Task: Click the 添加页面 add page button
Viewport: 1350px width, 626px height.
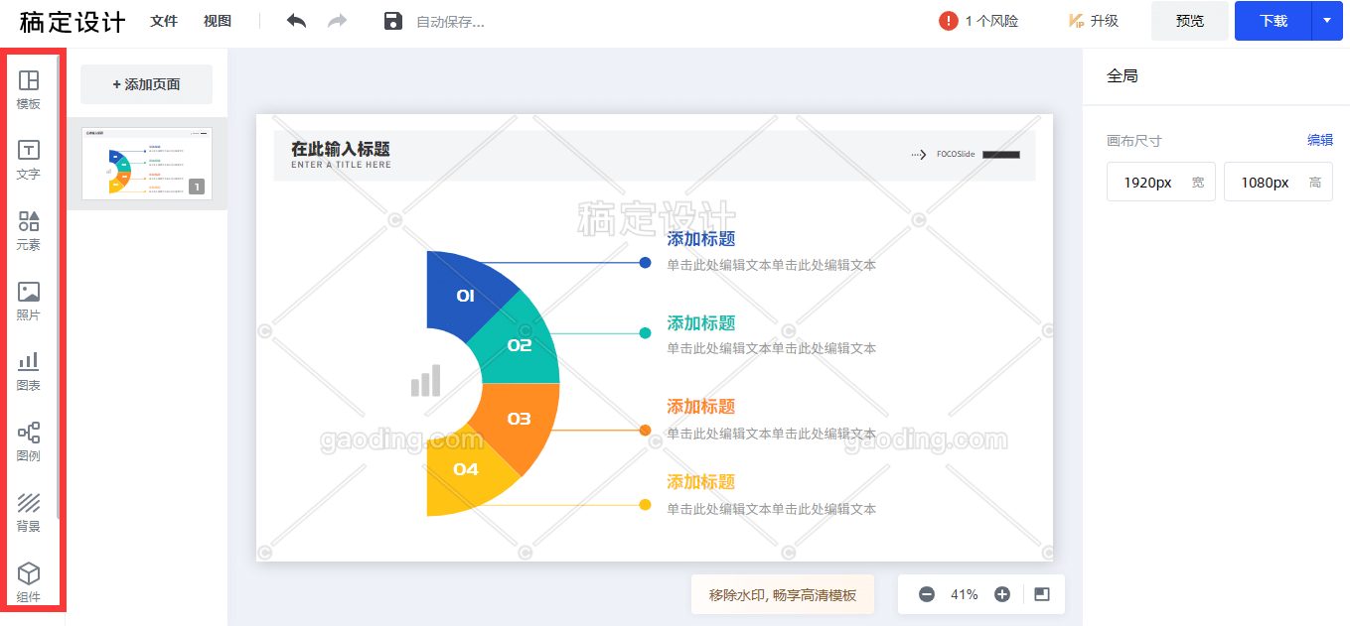Action: click(146, 84)
